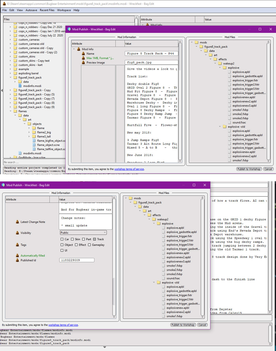Open the workshop terms of service link in the upper dialog
Viewport: 276px width, 351px height.
click(129, 169)
